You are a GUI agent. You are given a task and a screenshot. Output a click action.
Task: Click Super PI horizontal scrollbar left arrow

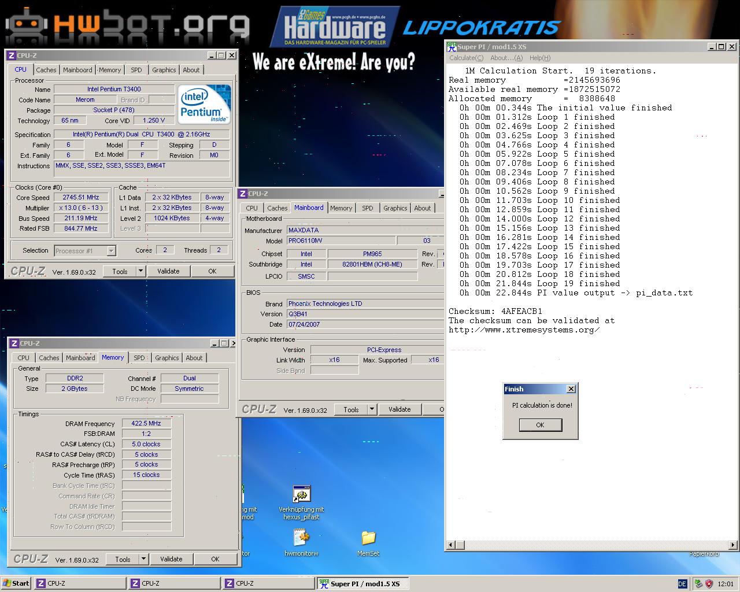(x=452, y=545)
